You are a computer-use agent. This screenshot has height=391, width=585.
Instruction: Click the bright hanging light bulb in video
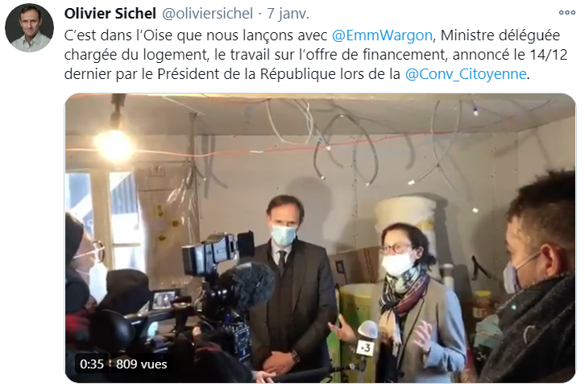(113, 145)
